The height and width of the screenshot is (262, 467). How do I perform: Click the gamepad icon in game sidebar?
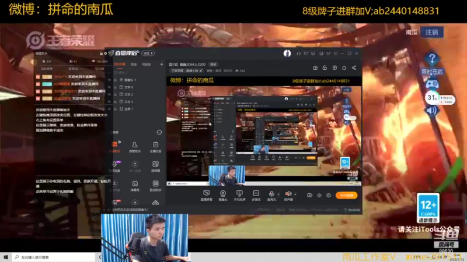(x=432, y=84)
